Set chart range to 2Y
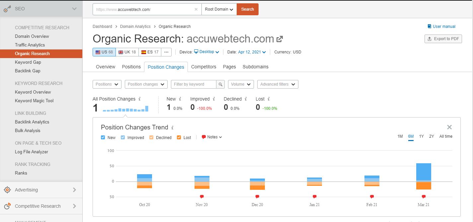The width and height of the screenshot is (473, 222). pos(432,136)
